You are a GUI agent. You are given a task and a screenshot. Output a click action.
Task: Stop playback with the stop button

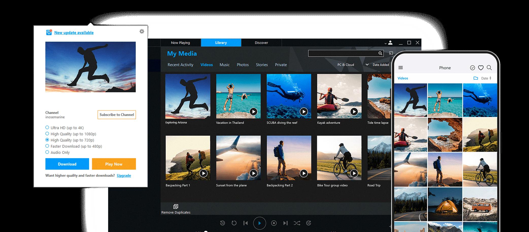(274, 223)
